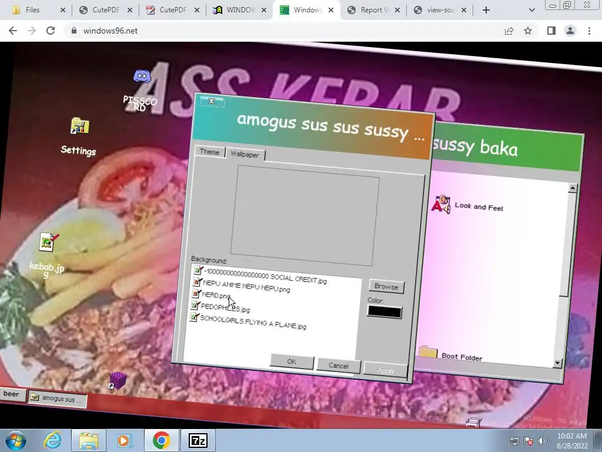Open the black background Color swatch
The image size is (602, 452).
[x=384, y=312]
